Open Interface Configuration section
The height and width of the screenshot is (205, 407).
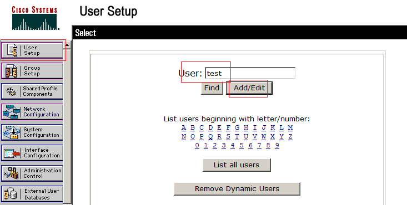tap(32, 153)
